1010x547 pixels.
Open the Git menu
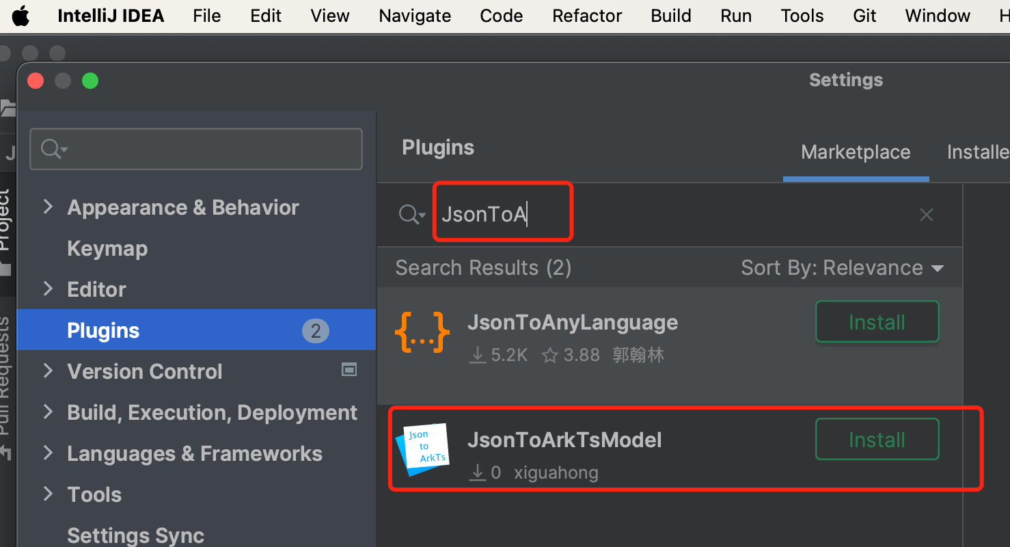click(864, 16)
